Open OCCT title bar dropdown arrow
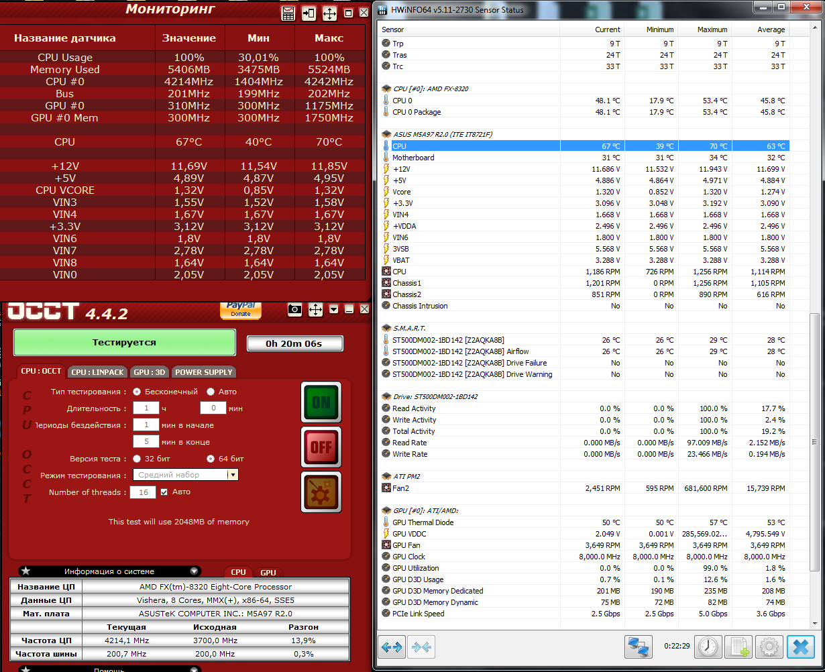This screenshot has width=825, height=672. (x=334, y=310)
